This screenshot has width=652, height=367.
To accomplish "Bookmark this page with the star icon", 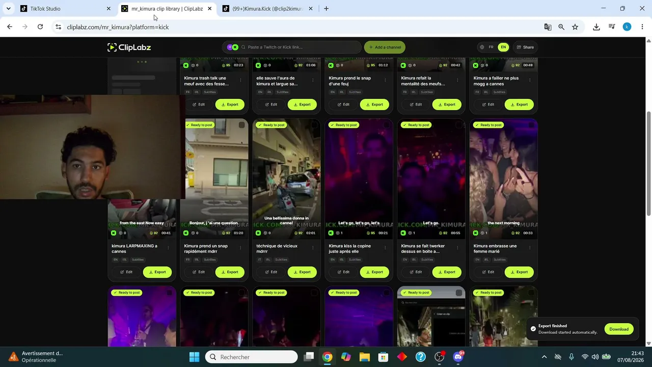I will pos(575,27).
